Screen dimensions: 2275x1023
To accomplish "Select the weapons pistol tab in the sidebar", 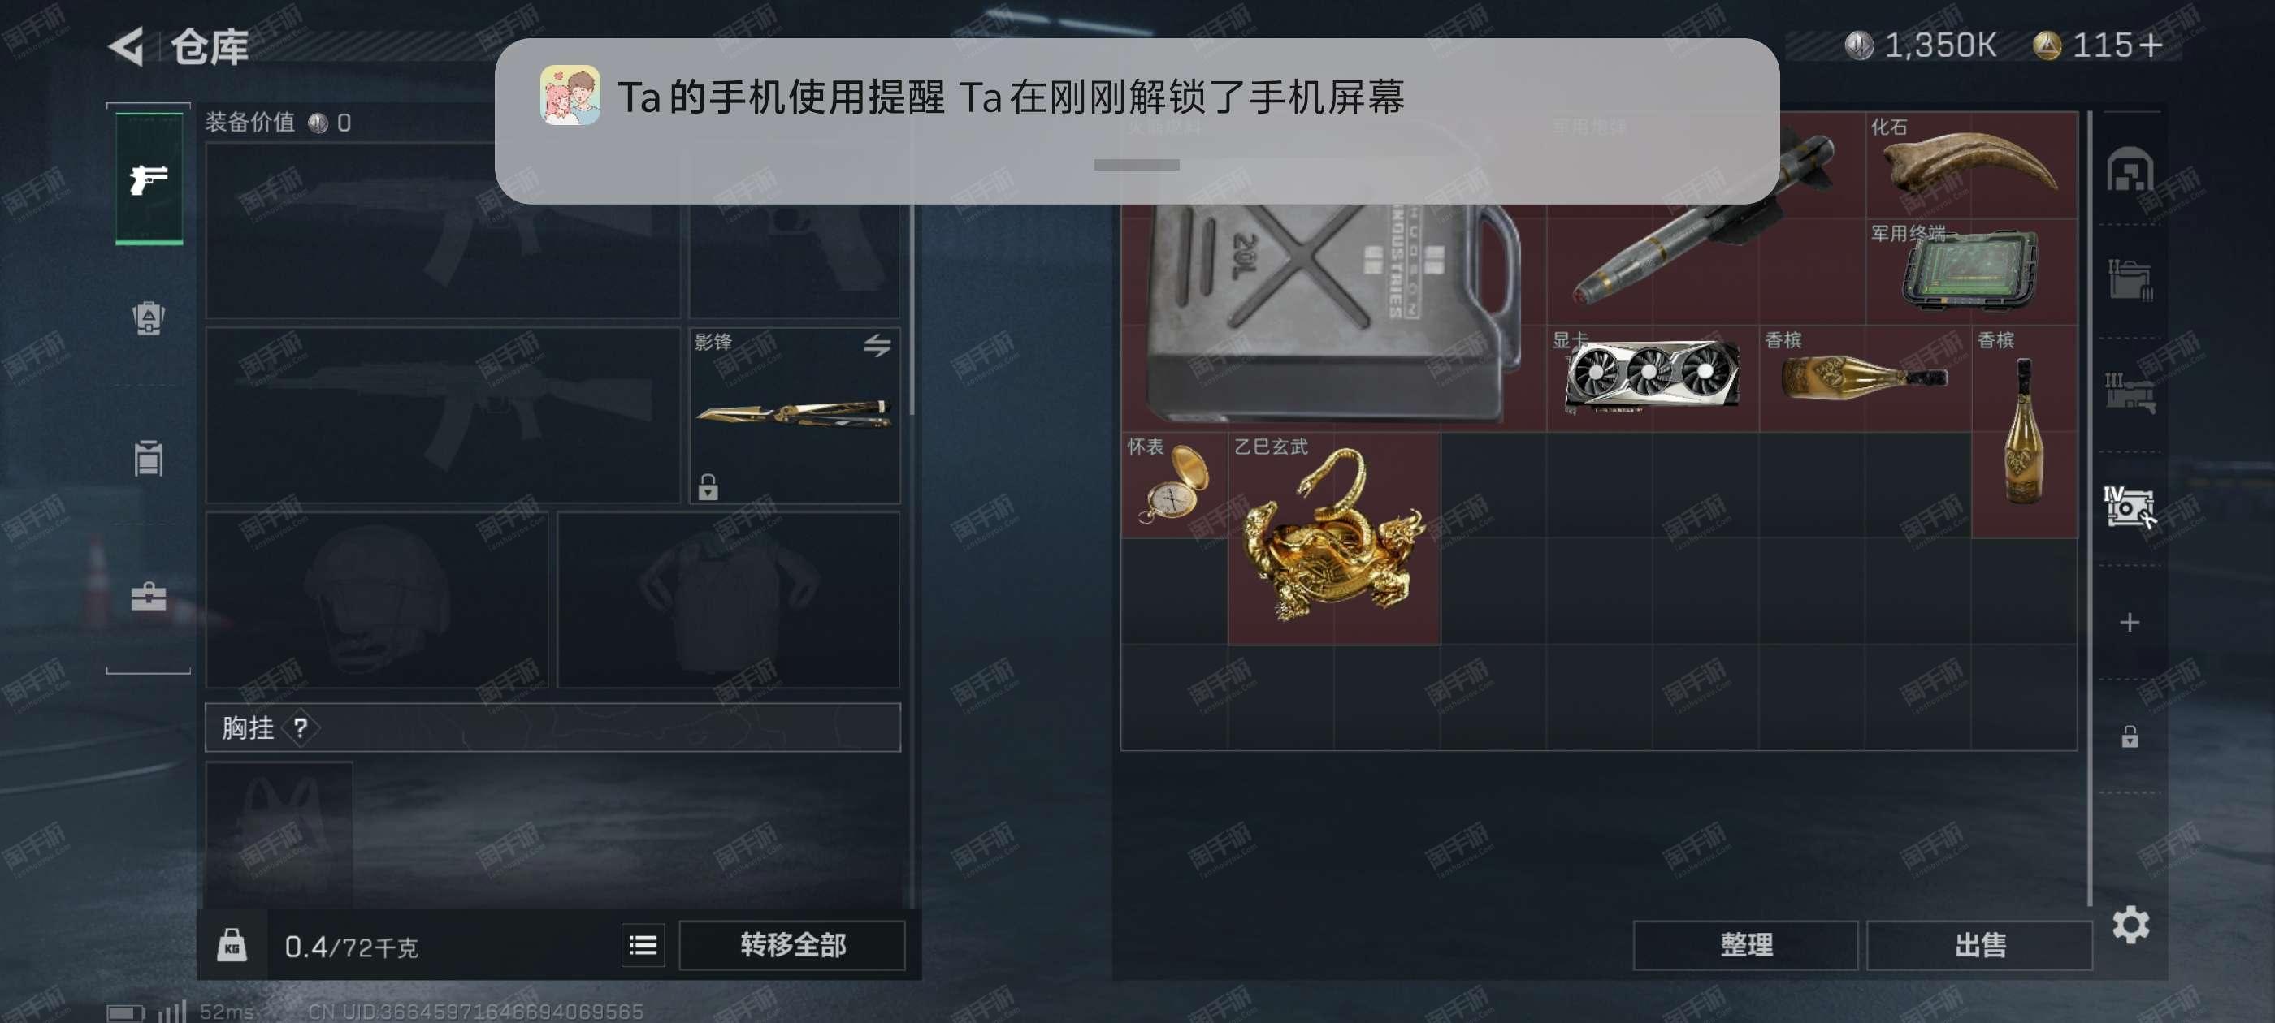I will click(149, 179).
